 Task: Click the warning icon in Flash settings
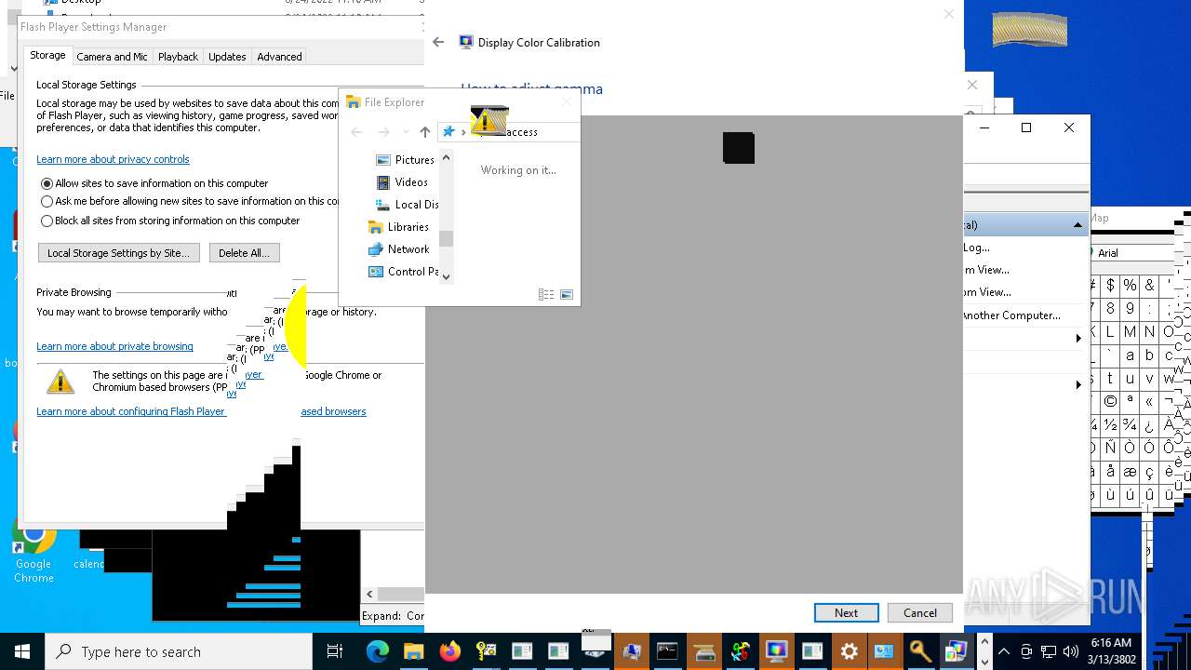(60, 381)
